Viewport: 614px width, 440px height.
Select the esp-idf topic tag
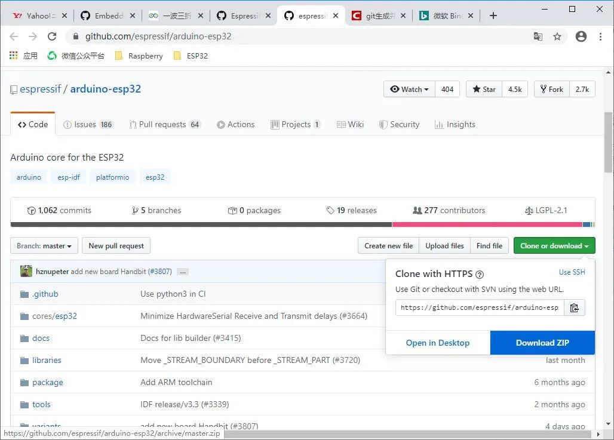[x=69, y=177]
